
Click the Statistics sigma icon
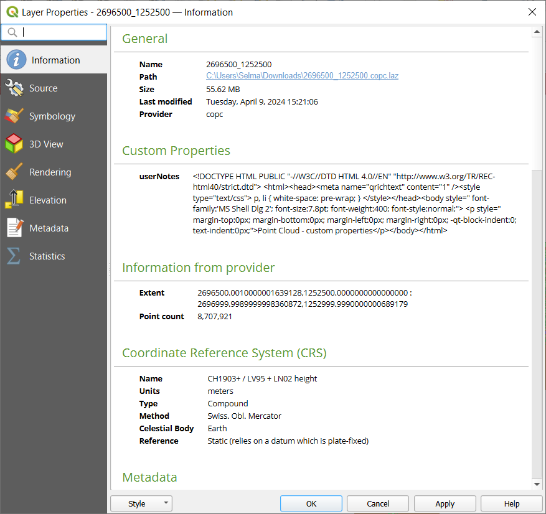point(14,256)
